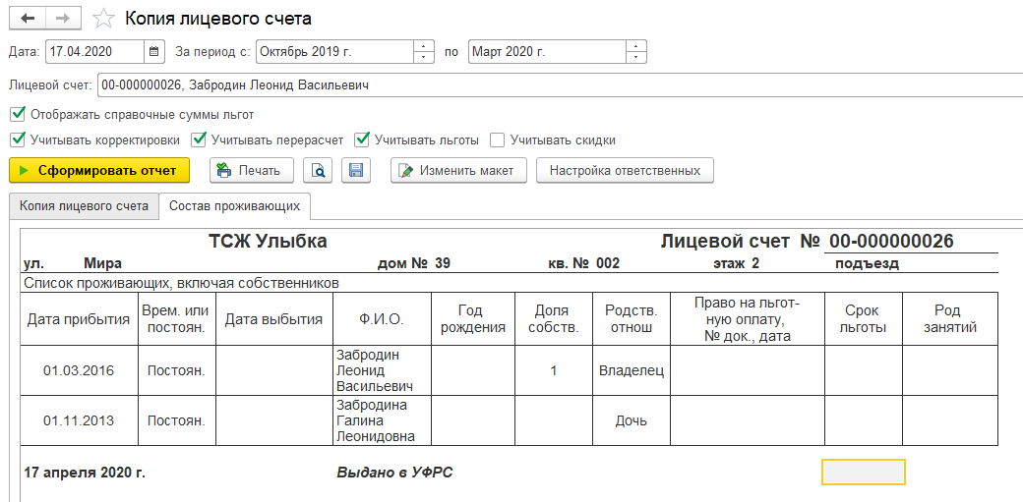Click 'Список проживающих, включая собственников' caption

coord(181,284)
